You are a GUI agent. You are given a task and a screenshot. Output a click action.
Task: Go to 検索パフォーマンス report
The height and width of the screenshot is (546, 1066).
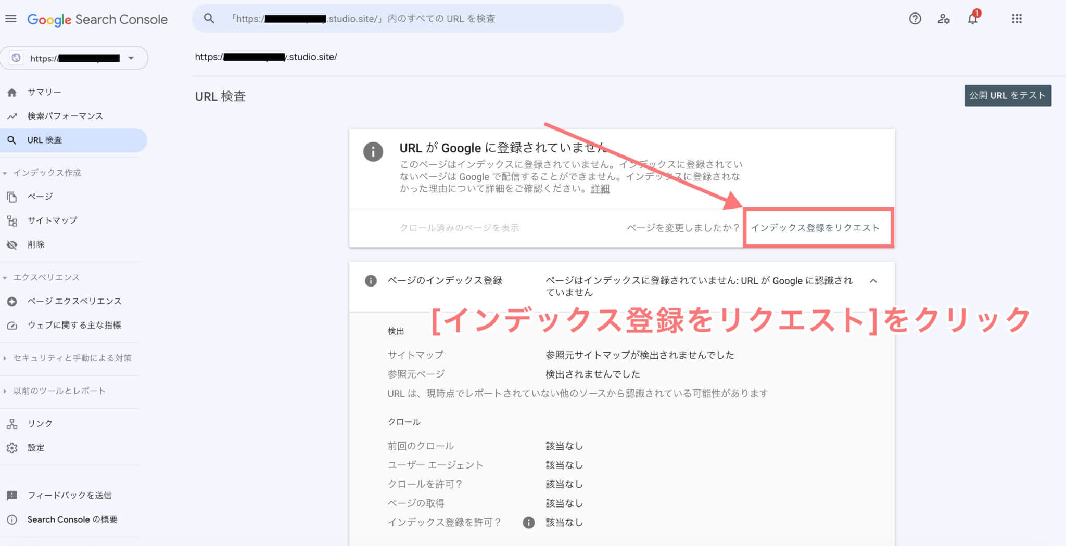(65, 116)
